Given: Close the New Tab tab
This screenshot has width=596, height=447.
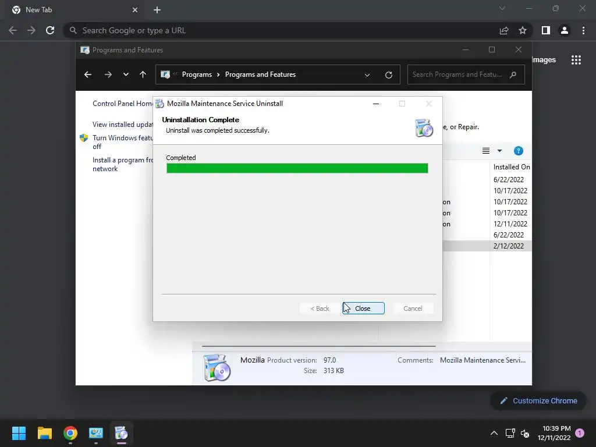Looking at the screenshot, I should coord(135,10).
